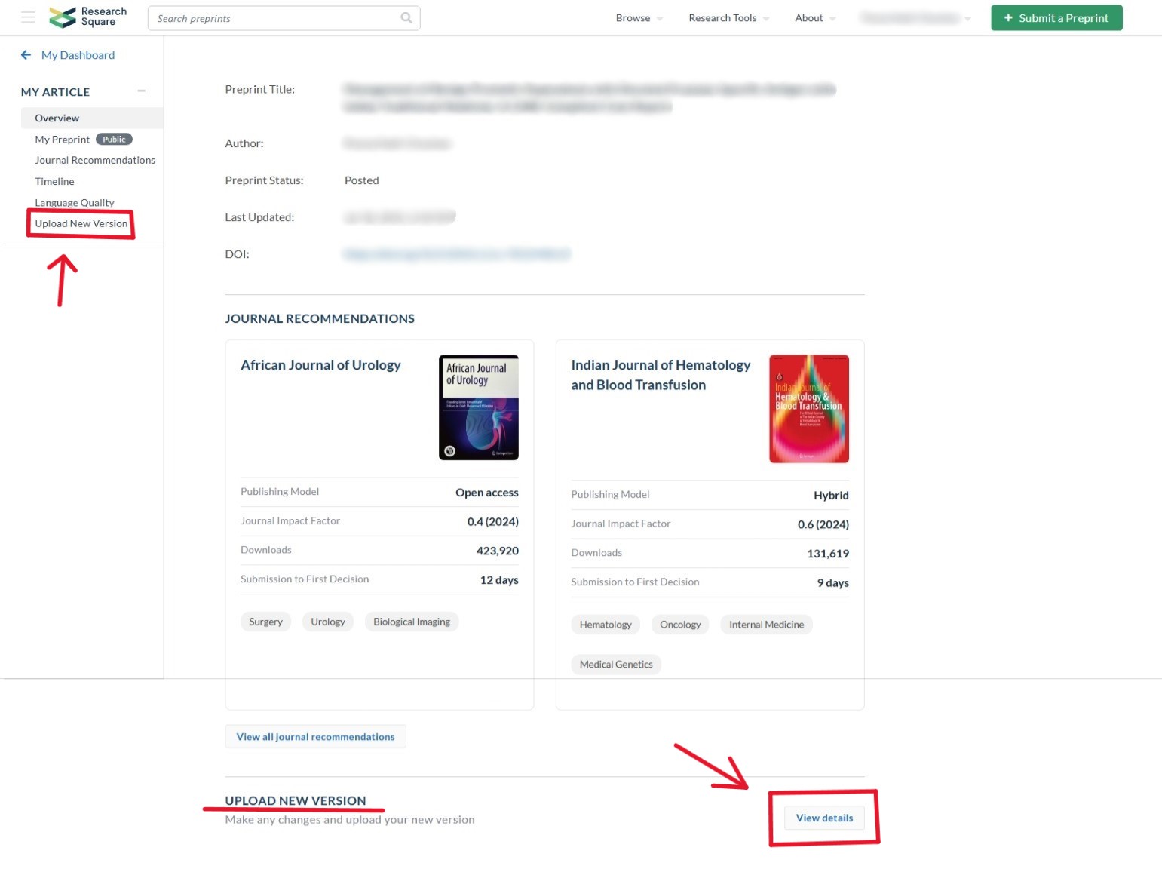
Task: Click the Medical Genetics tag
Action: click(x=616, y=665)
